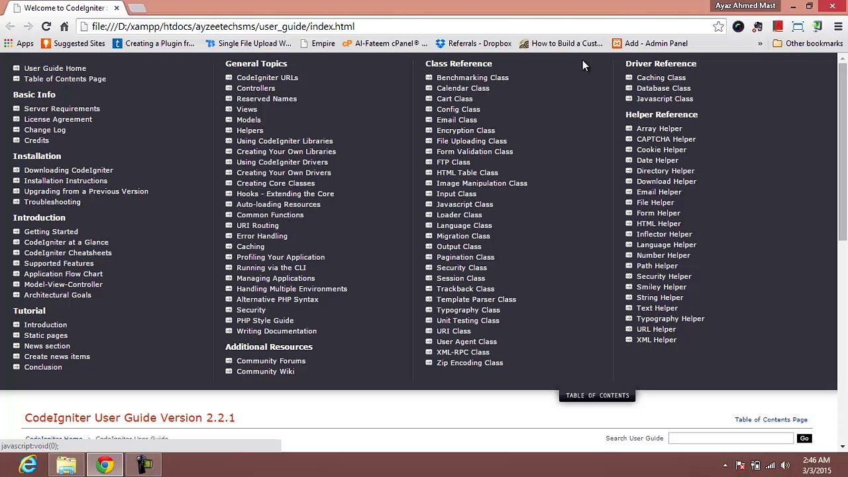
Task: Open the Al-Fateem cPanel bookmark
Action: click(x=385, y=44)
